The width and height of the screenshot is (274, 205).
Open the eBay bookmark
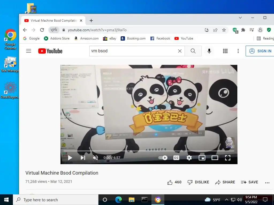(109, 38)
